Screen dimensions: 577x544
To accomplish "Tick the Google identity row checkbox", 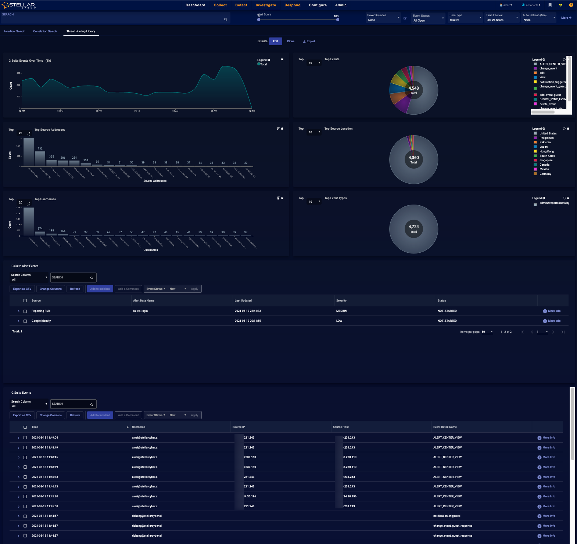I will [25, 321].
